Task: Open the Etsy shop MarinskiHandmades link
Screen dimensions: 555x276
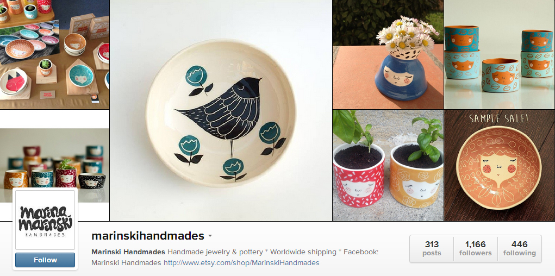Action: (241, 263)
